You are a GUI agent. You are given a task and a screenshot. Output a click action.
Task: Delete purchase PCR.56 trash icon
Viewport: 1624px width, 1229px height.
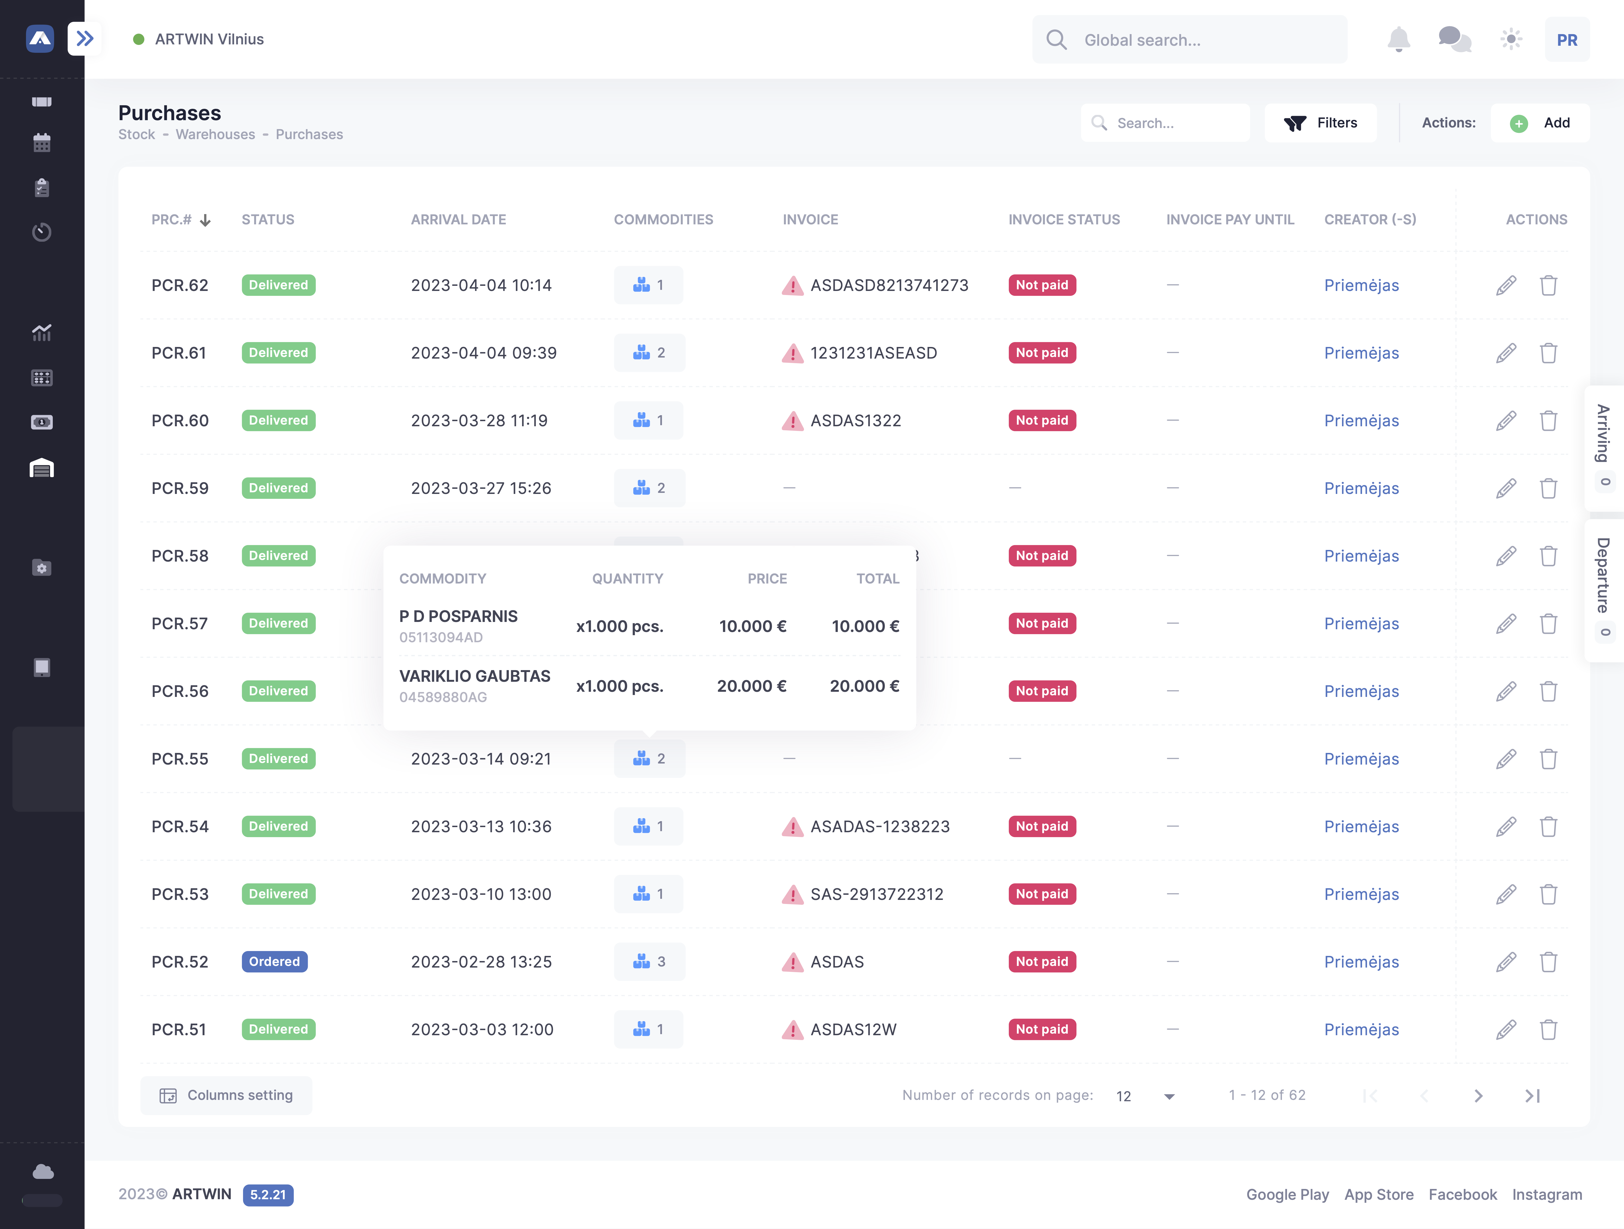tap(1548, 691)
